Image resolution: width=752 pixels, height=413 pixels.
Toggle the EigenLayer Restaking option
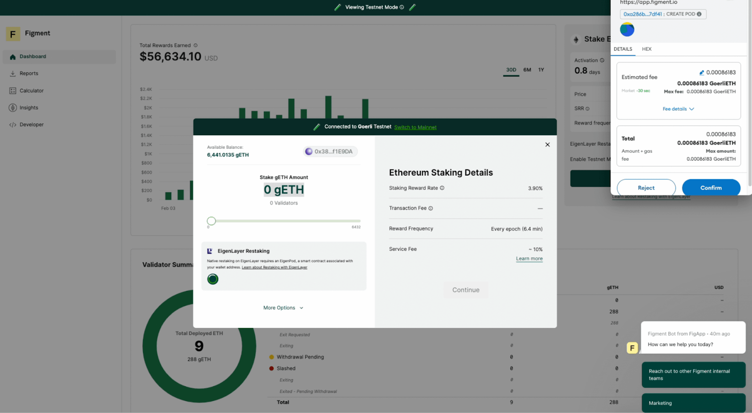213,279
